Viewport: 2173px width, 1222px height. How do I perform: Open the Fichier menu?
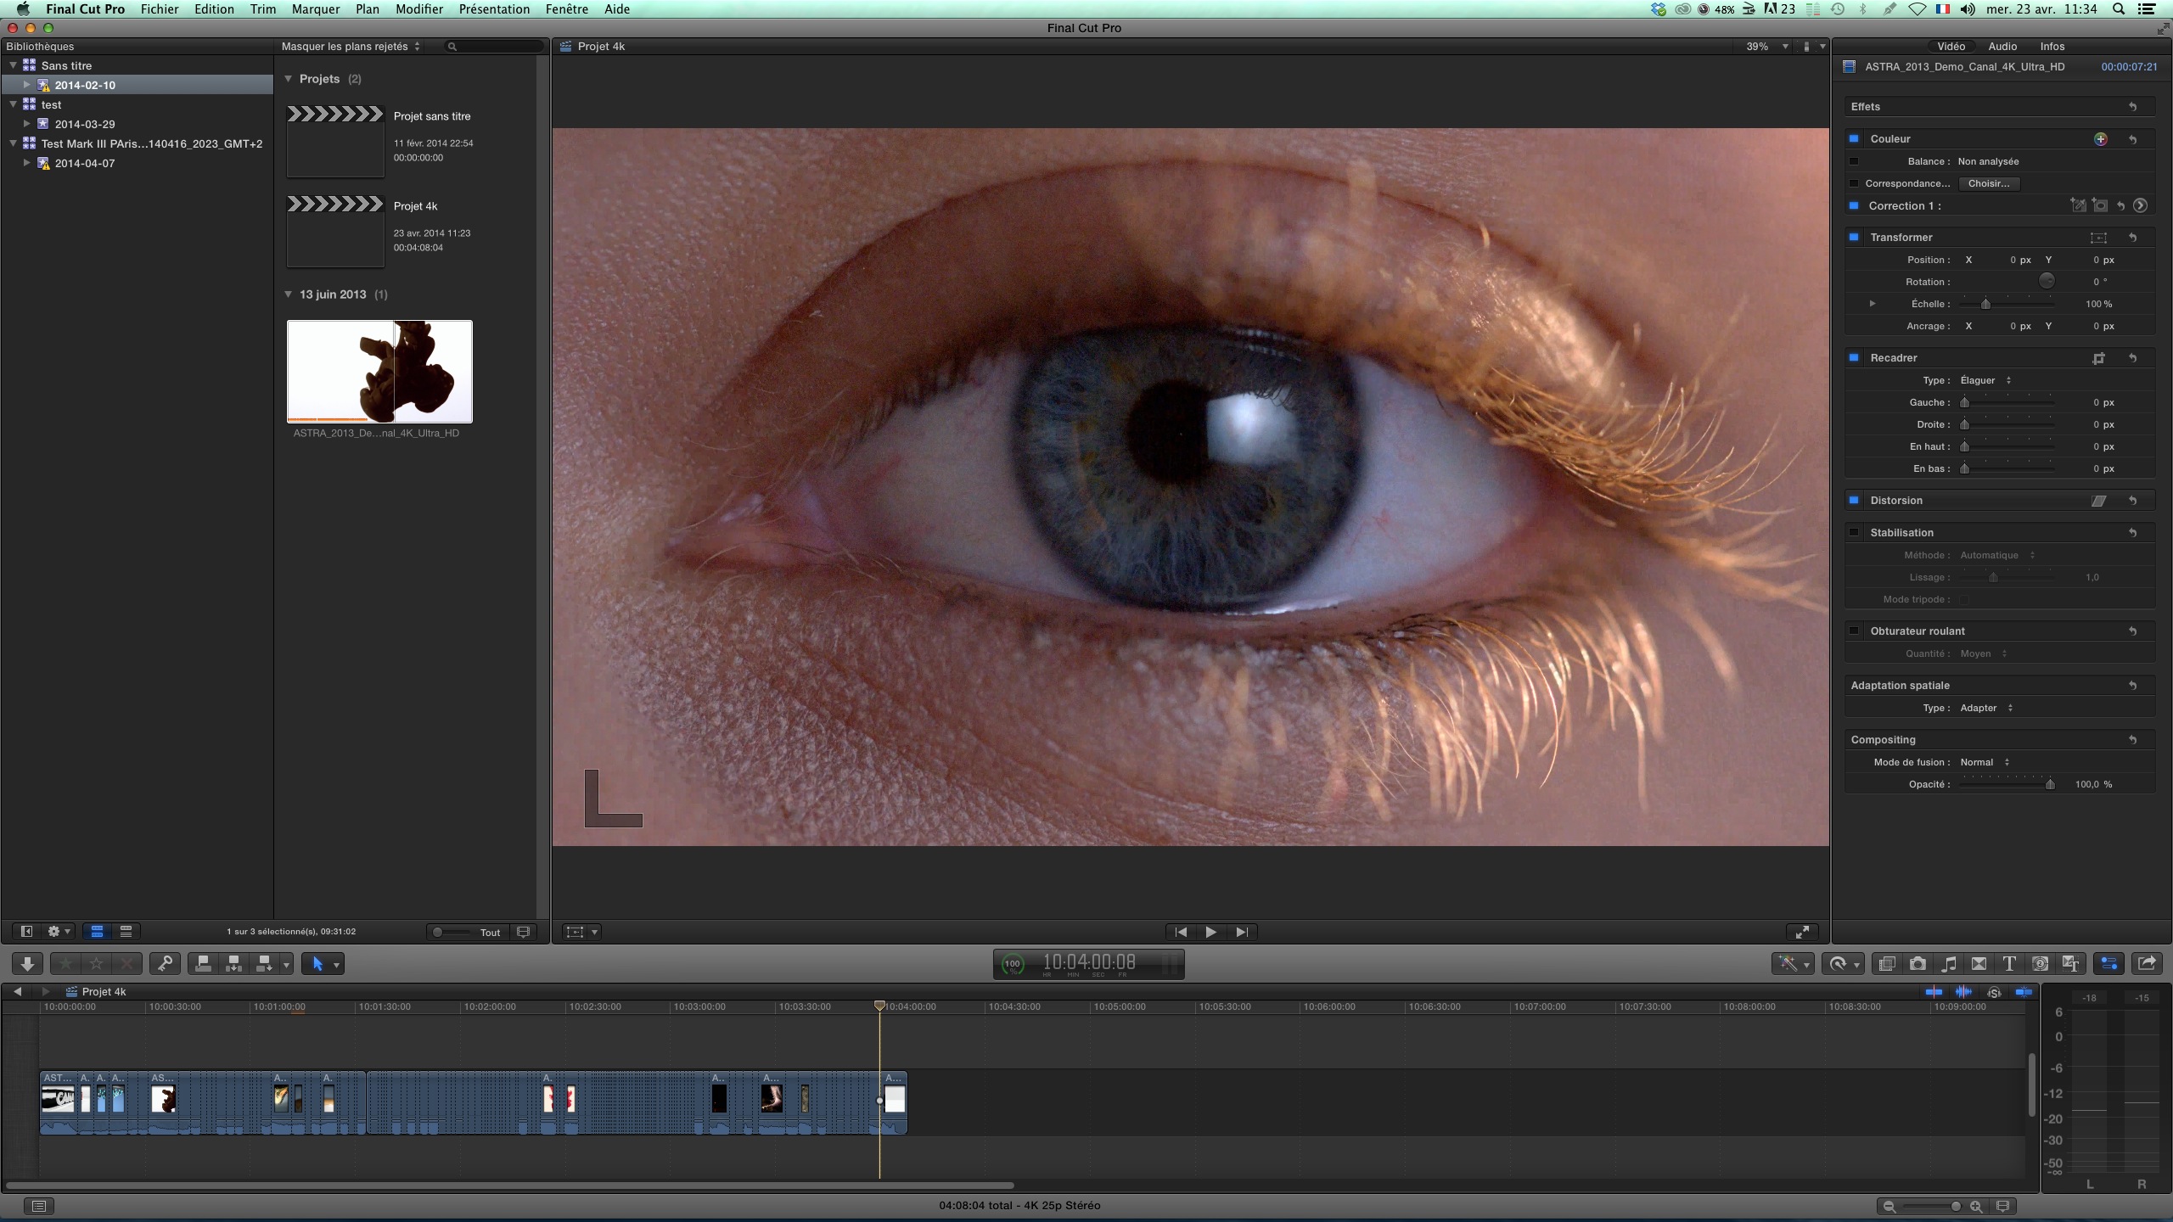161,9
